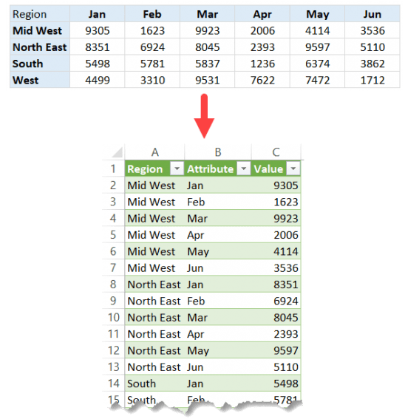Click the select-all corner triangle
Image resolution: width=405 pixels, height=419 pixels.
[117, 152]
